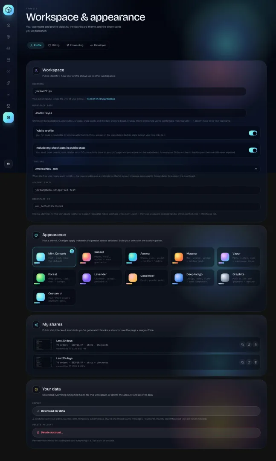This screenshot has width=276, height=461.
Task: Open the Forwarding tab
Action: click(x=75, y=45)
